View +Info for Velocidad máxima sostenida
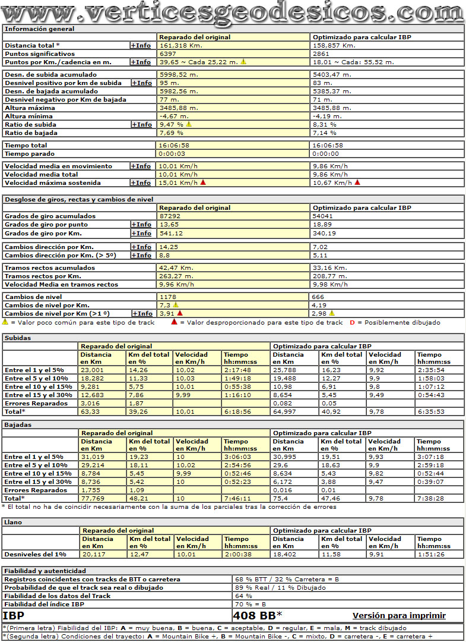Image resolution: width=466 pixels, height=642 pixels. pyautogui.click(x=141, y=182)
